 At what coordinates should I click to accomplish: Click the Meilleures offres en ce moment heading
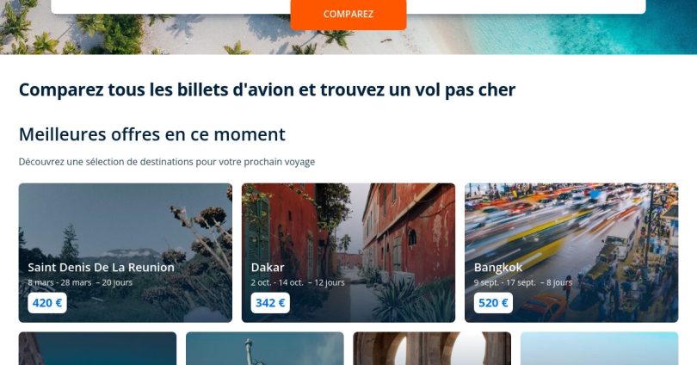(152, 134)
